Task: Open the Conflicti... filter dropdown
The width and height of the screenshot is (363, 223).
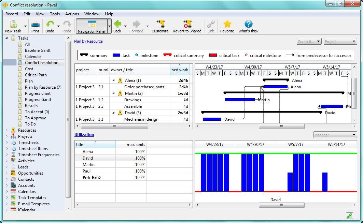Action: [x=309, y=42]
